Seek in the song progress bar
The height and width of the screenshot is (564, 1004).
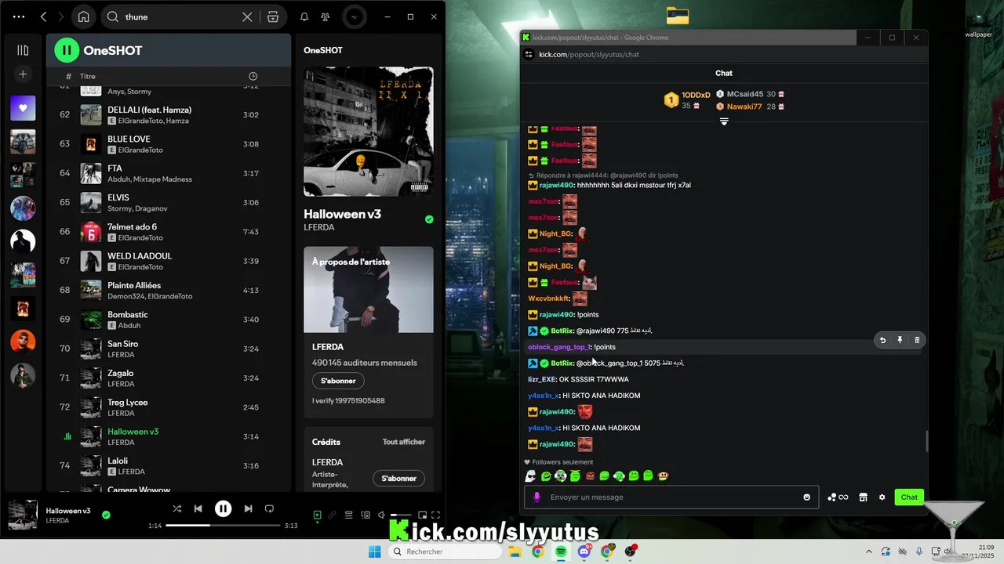click(x=223, y=525)
